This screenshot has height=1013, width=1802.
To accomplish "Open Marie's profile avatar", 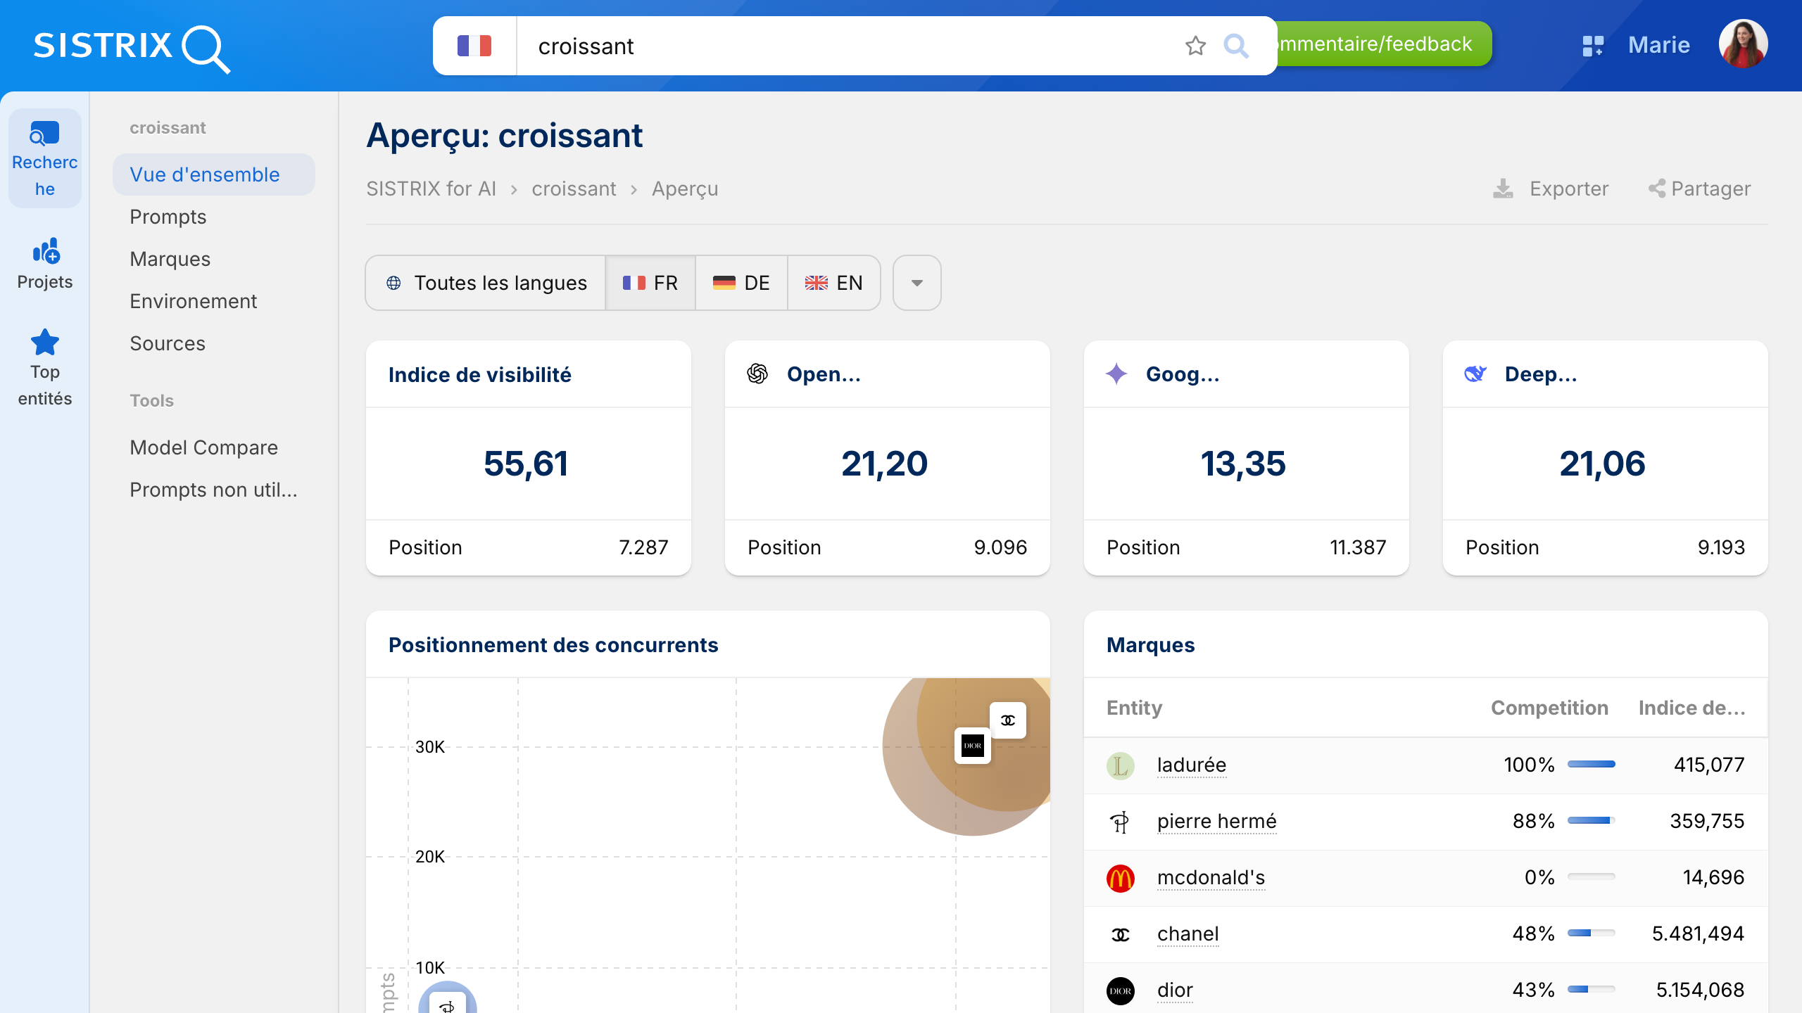I will [x=1743, y=44].
